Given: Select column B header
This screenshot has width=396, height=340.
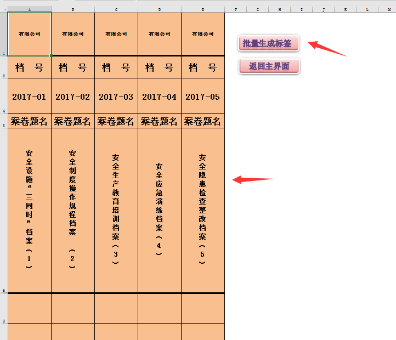Looking at the screenshot, I should click(73, 10).
